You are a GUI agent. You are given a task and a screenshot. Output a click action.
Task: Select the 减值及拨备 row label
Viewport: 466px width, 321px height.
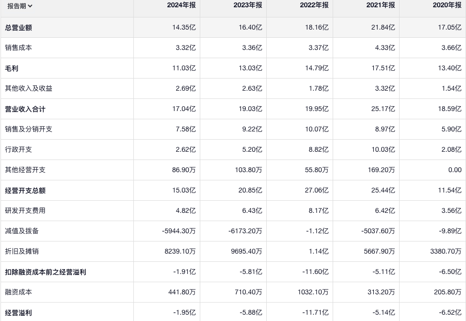point(22,231)
